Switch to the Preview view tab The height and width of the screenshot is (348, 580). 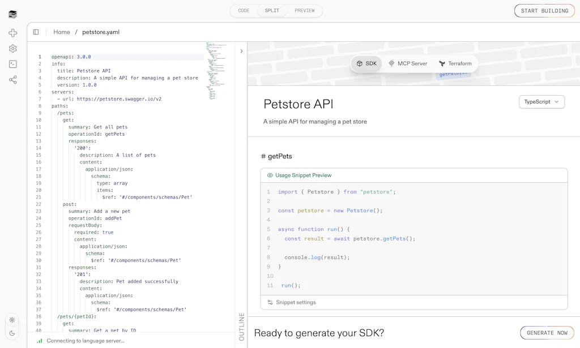coord(305,11)
